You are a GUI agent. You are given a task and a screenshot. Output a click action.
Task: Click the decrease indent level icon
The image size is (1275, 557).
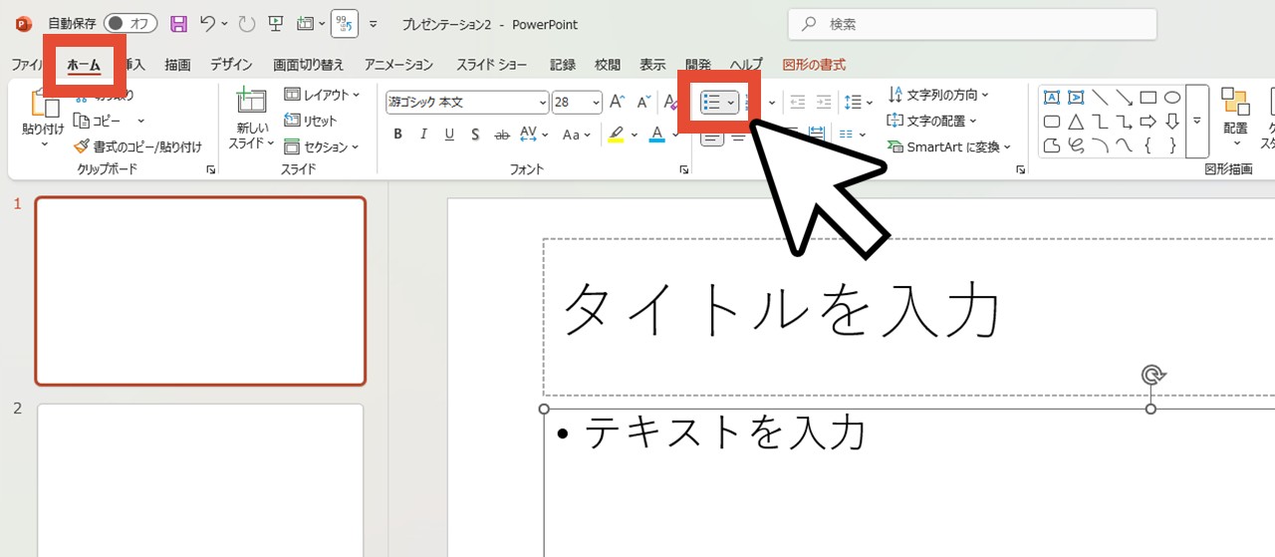coord(797,102)
